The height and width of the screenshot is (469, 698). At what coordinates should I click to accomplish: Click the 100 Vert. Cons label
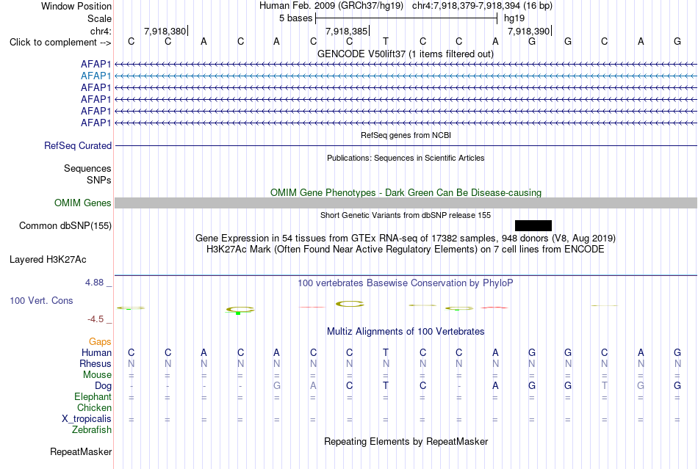[41, 300]
